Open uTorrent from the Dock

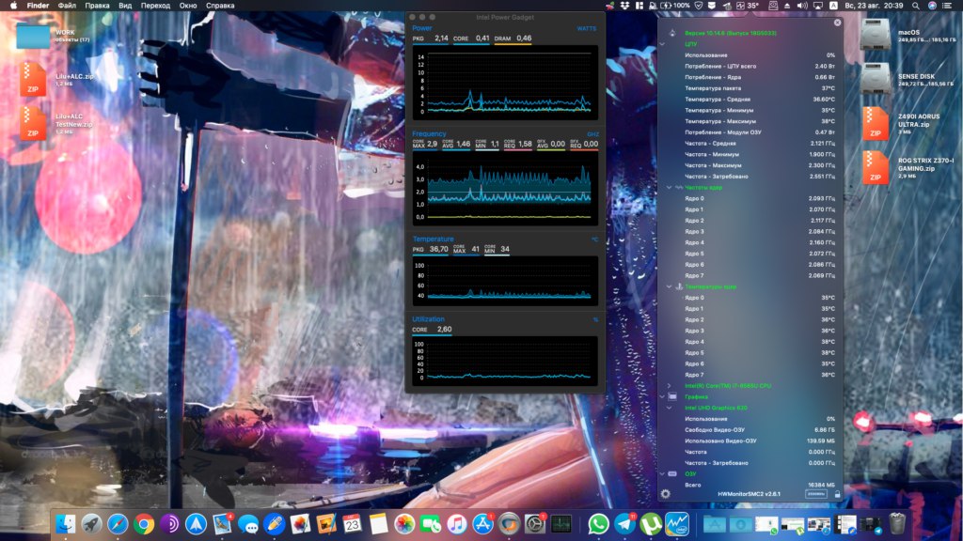coord(651,524)
